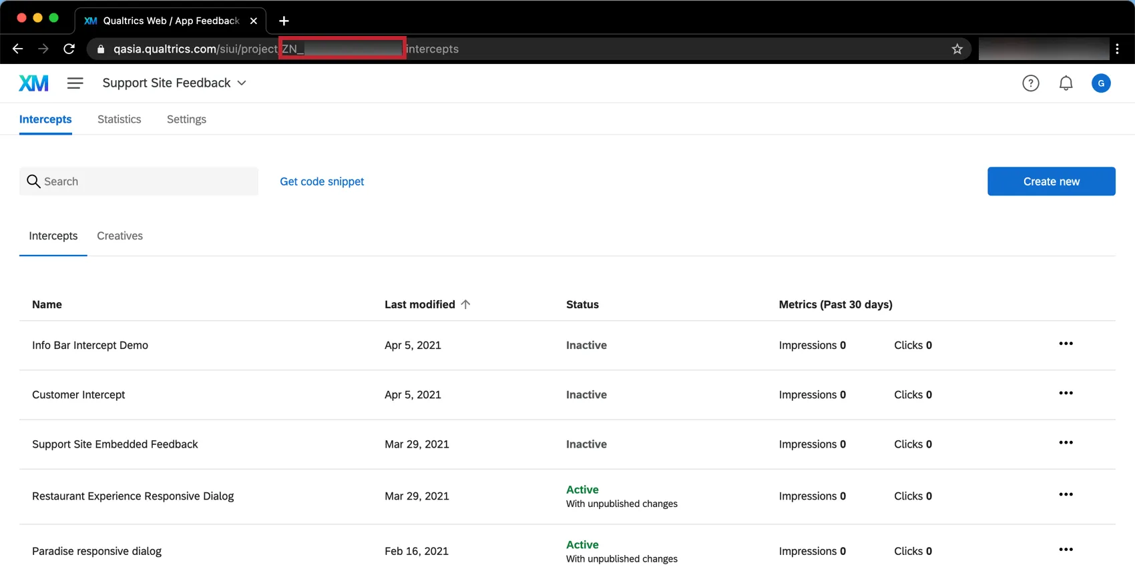Open the help question mark icon
The image size is (1135, 567).
tap(1030, 83)
